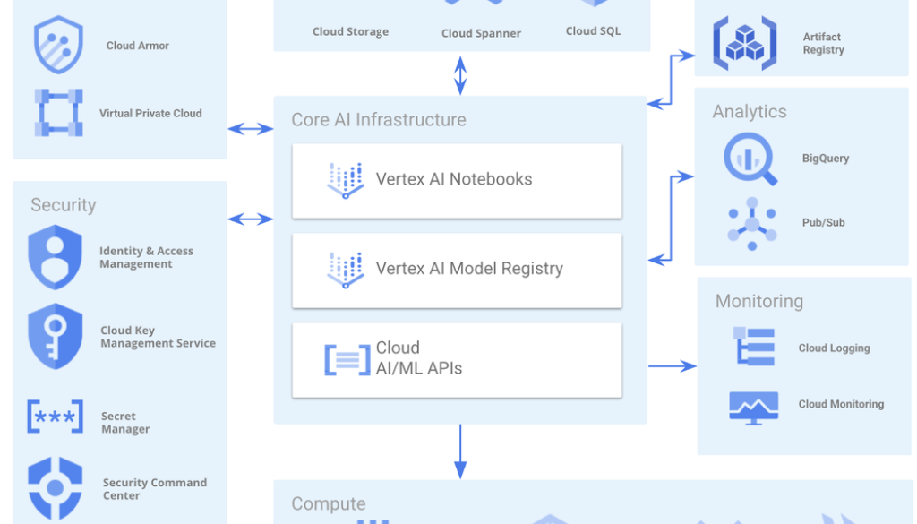The width and height of the screenshot is (917, 524).
Task: Click the Cloud Storage label
Action: 350,32
